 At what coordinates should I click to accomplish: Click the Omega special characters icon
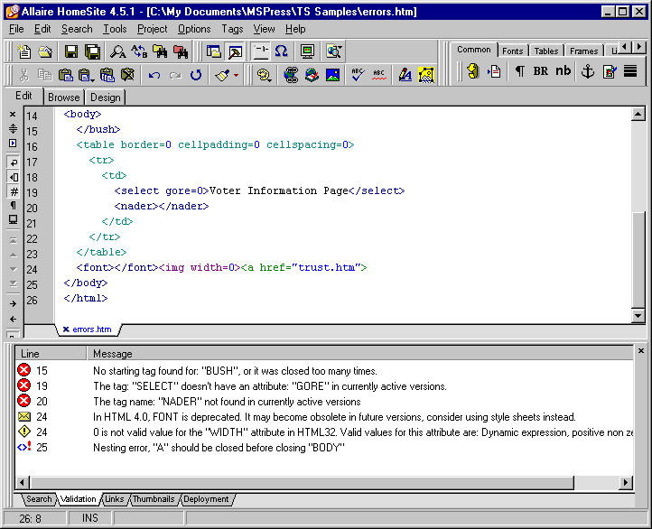[282, 51]
